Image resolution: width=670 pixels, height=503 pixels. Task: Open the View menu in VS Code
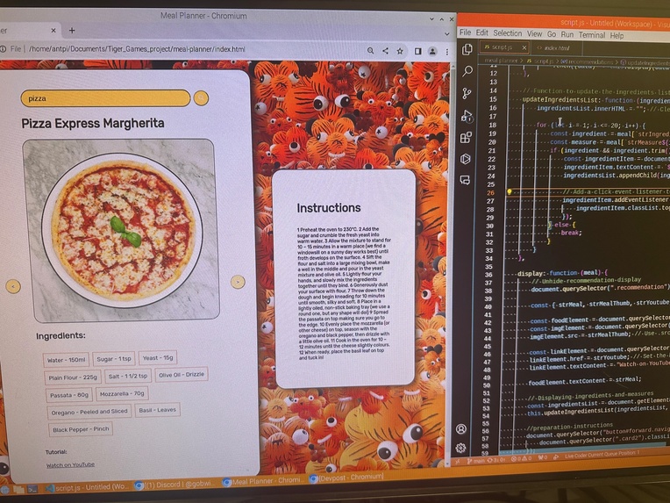pos(534,33)
